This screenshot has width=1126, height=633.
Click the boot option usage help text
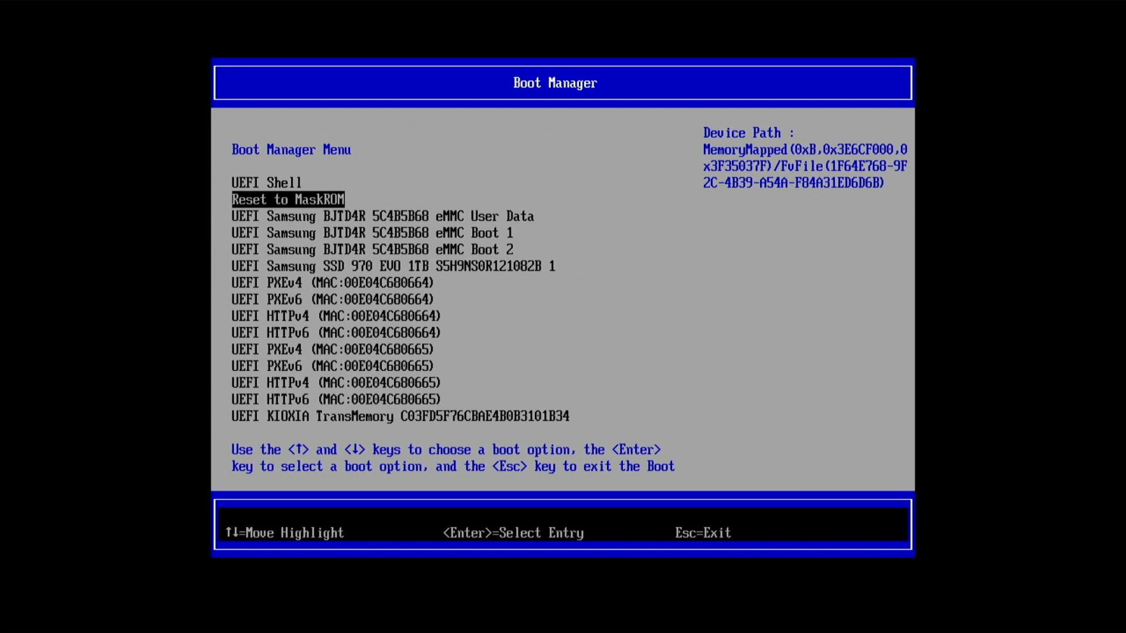(x=453, y=458)
